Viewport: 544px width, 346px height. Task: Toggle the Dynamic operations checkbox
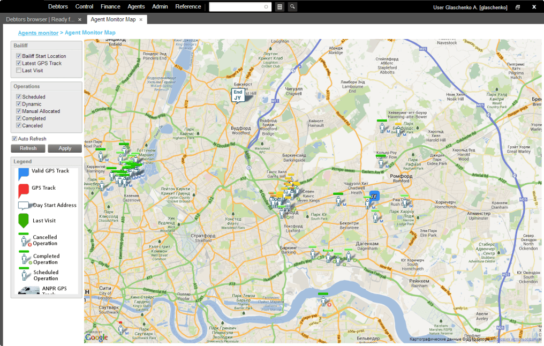coord(19,104)
